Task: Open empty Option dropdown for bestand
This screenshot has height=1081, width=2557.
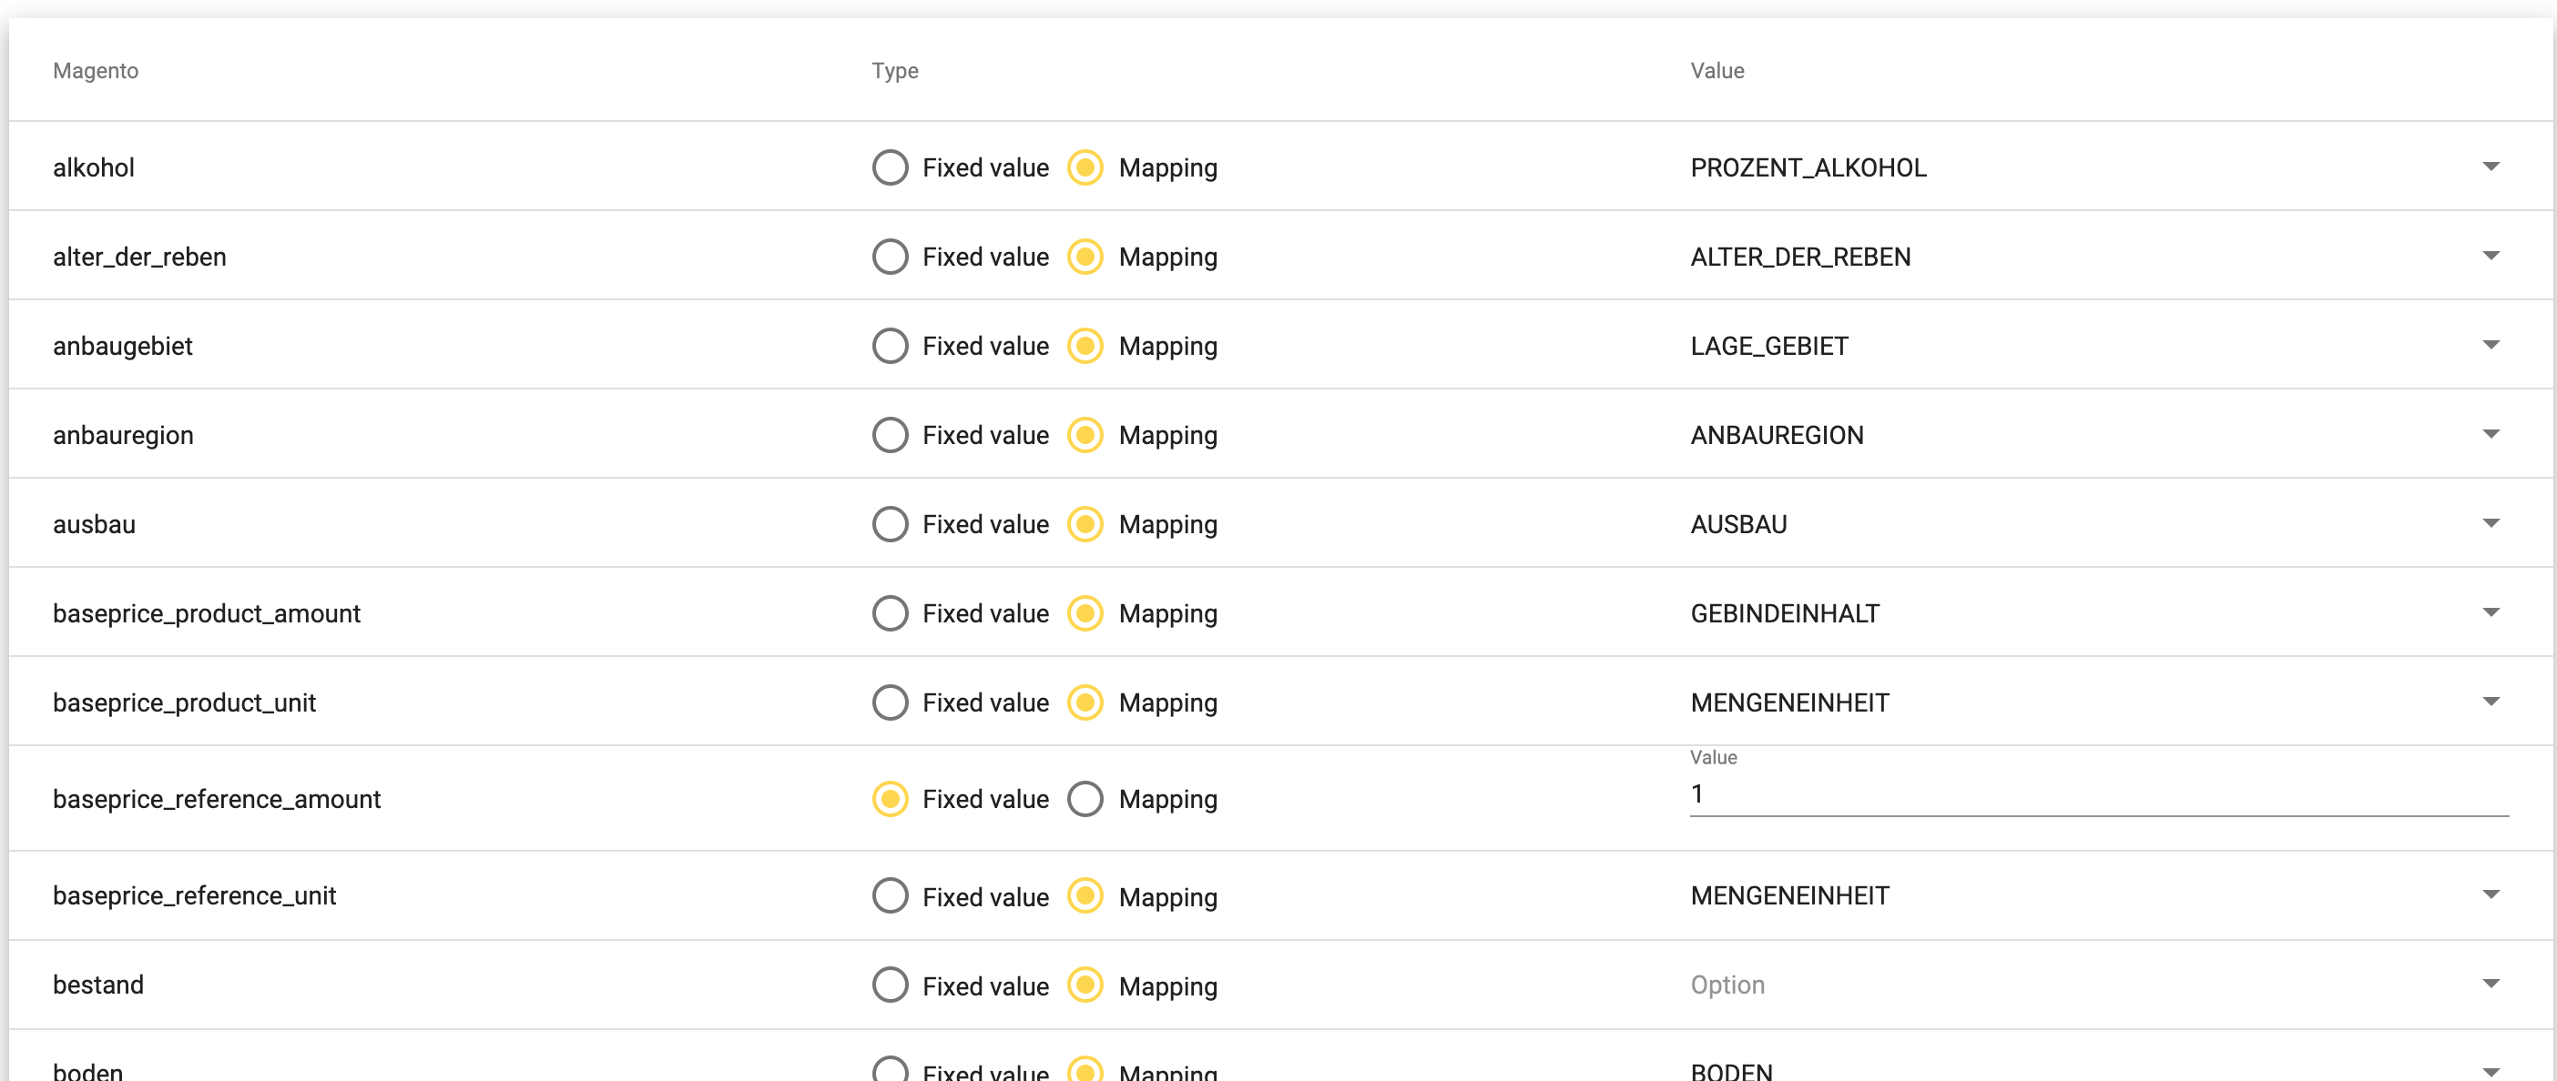Action: pos(2098,985)
